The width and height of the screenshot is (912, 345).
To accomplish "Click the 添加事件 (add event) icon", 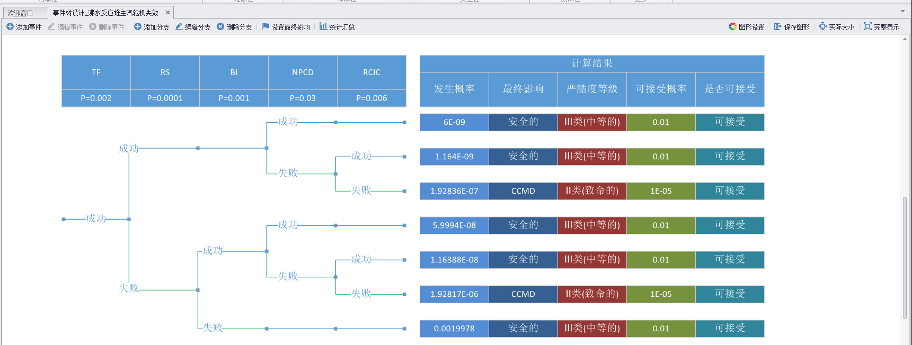I will pyautogui.click(x=10, y=26).
